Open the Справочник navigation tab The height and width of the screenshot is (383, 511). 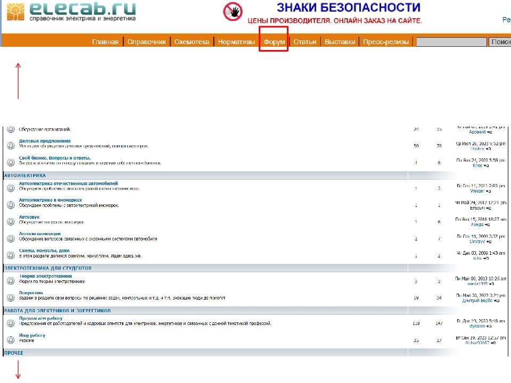(x=146, y=42)
